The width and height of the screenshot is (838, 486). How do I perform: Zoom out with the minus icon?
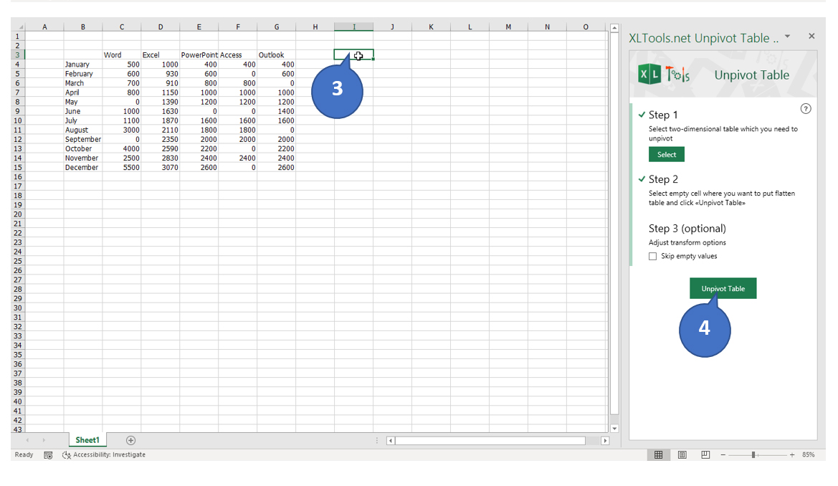[x=723, y=455]
